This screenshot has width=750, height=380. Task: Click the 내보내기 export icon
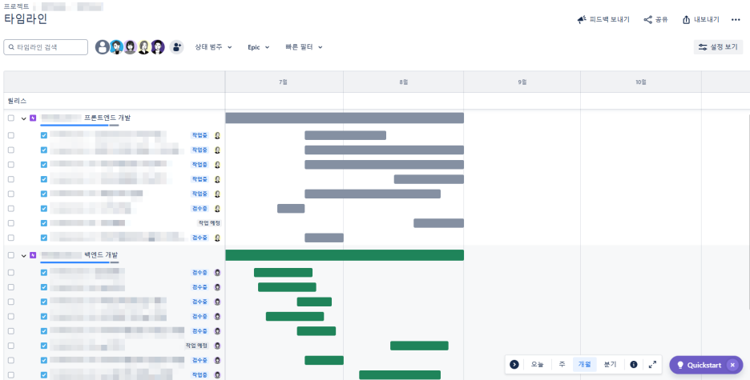tap(687, 19)
